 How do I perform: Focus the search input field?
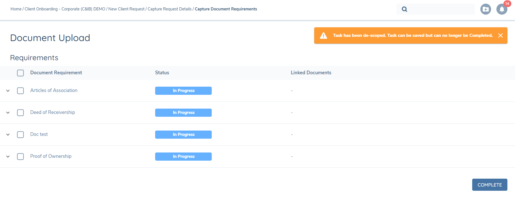(x=441, y=9)
